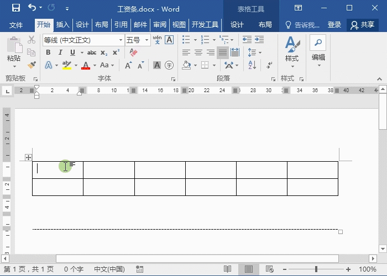Click the 告诉我 tell me search box
This screenshot has height=276, width=387.
click(302, 25)
